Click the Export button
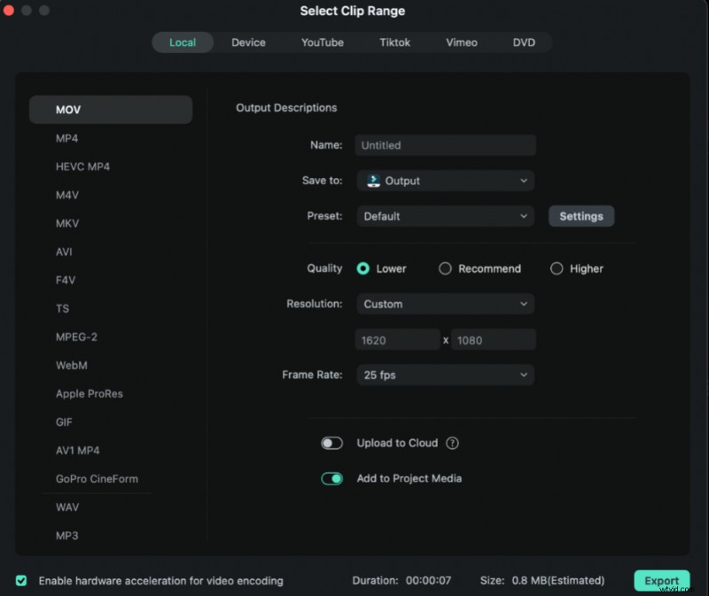 [662, 581]
